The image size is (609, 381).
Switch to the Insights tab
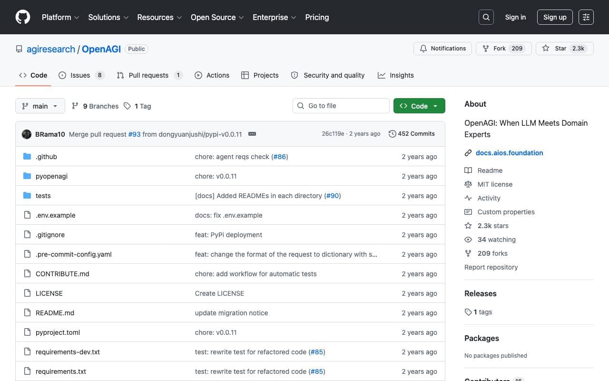(x=396, y=75)
